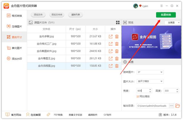This screenshot has height=120, width=183.
Task: Click the 输出目录 path field
Action: (153, 106)
